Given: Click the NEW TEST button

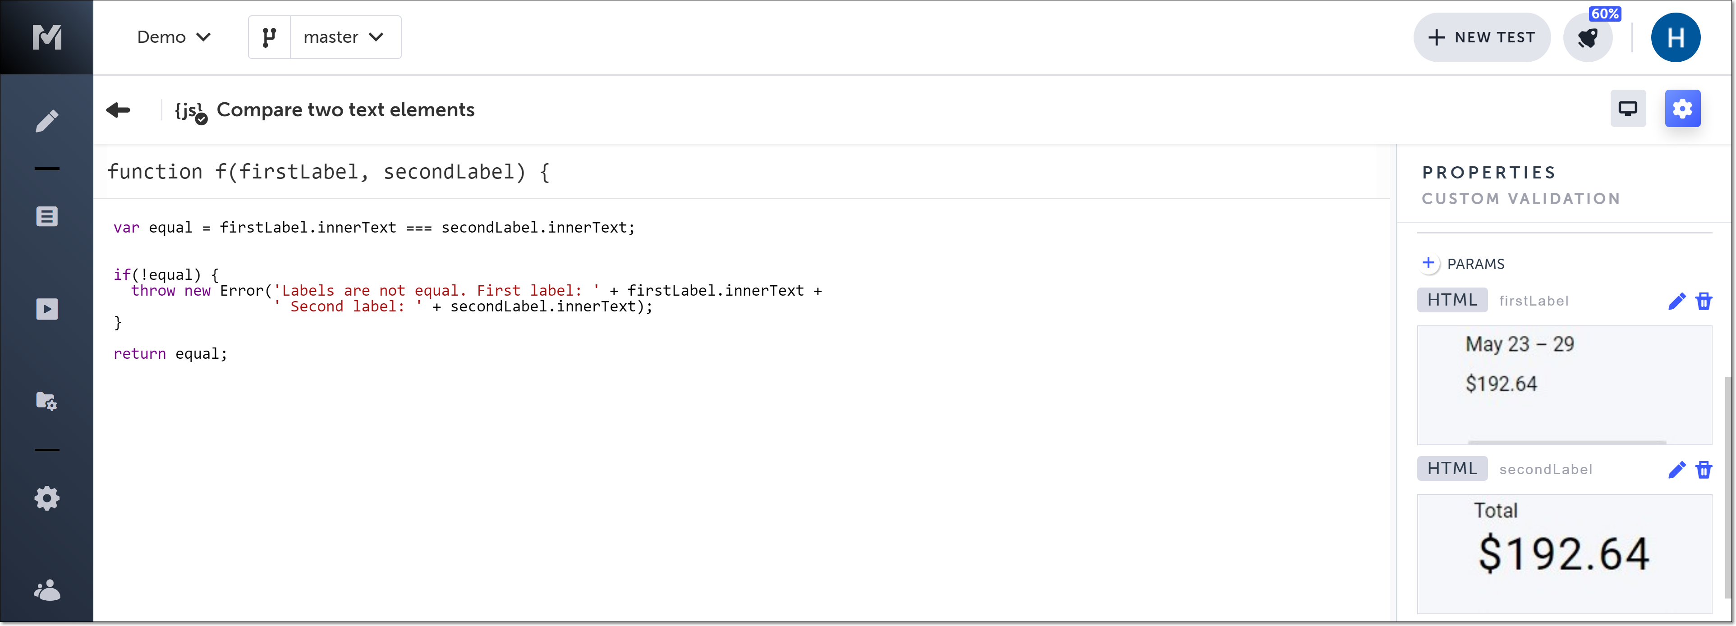Looking at the screenshot, I should pyautogui.click(x=1481, y=38).
